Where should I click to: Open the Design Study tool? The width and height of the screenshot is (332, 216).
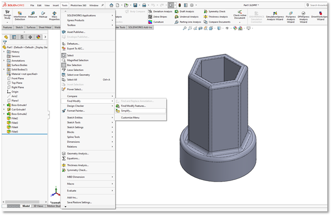click(x=7, y=16)
